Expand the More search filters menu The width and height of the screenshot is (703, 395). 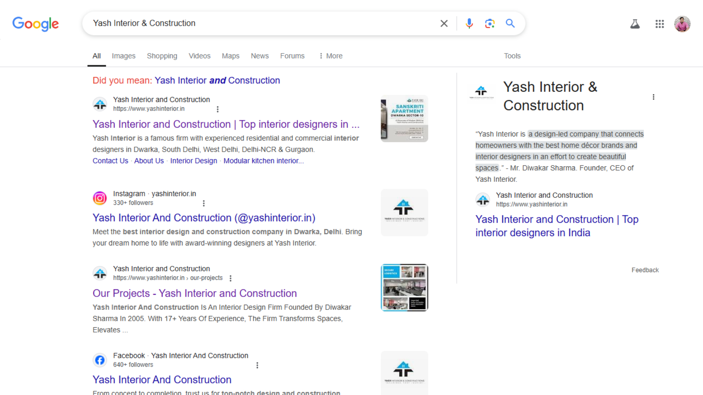pyautogui.click(x=330, y=56)
